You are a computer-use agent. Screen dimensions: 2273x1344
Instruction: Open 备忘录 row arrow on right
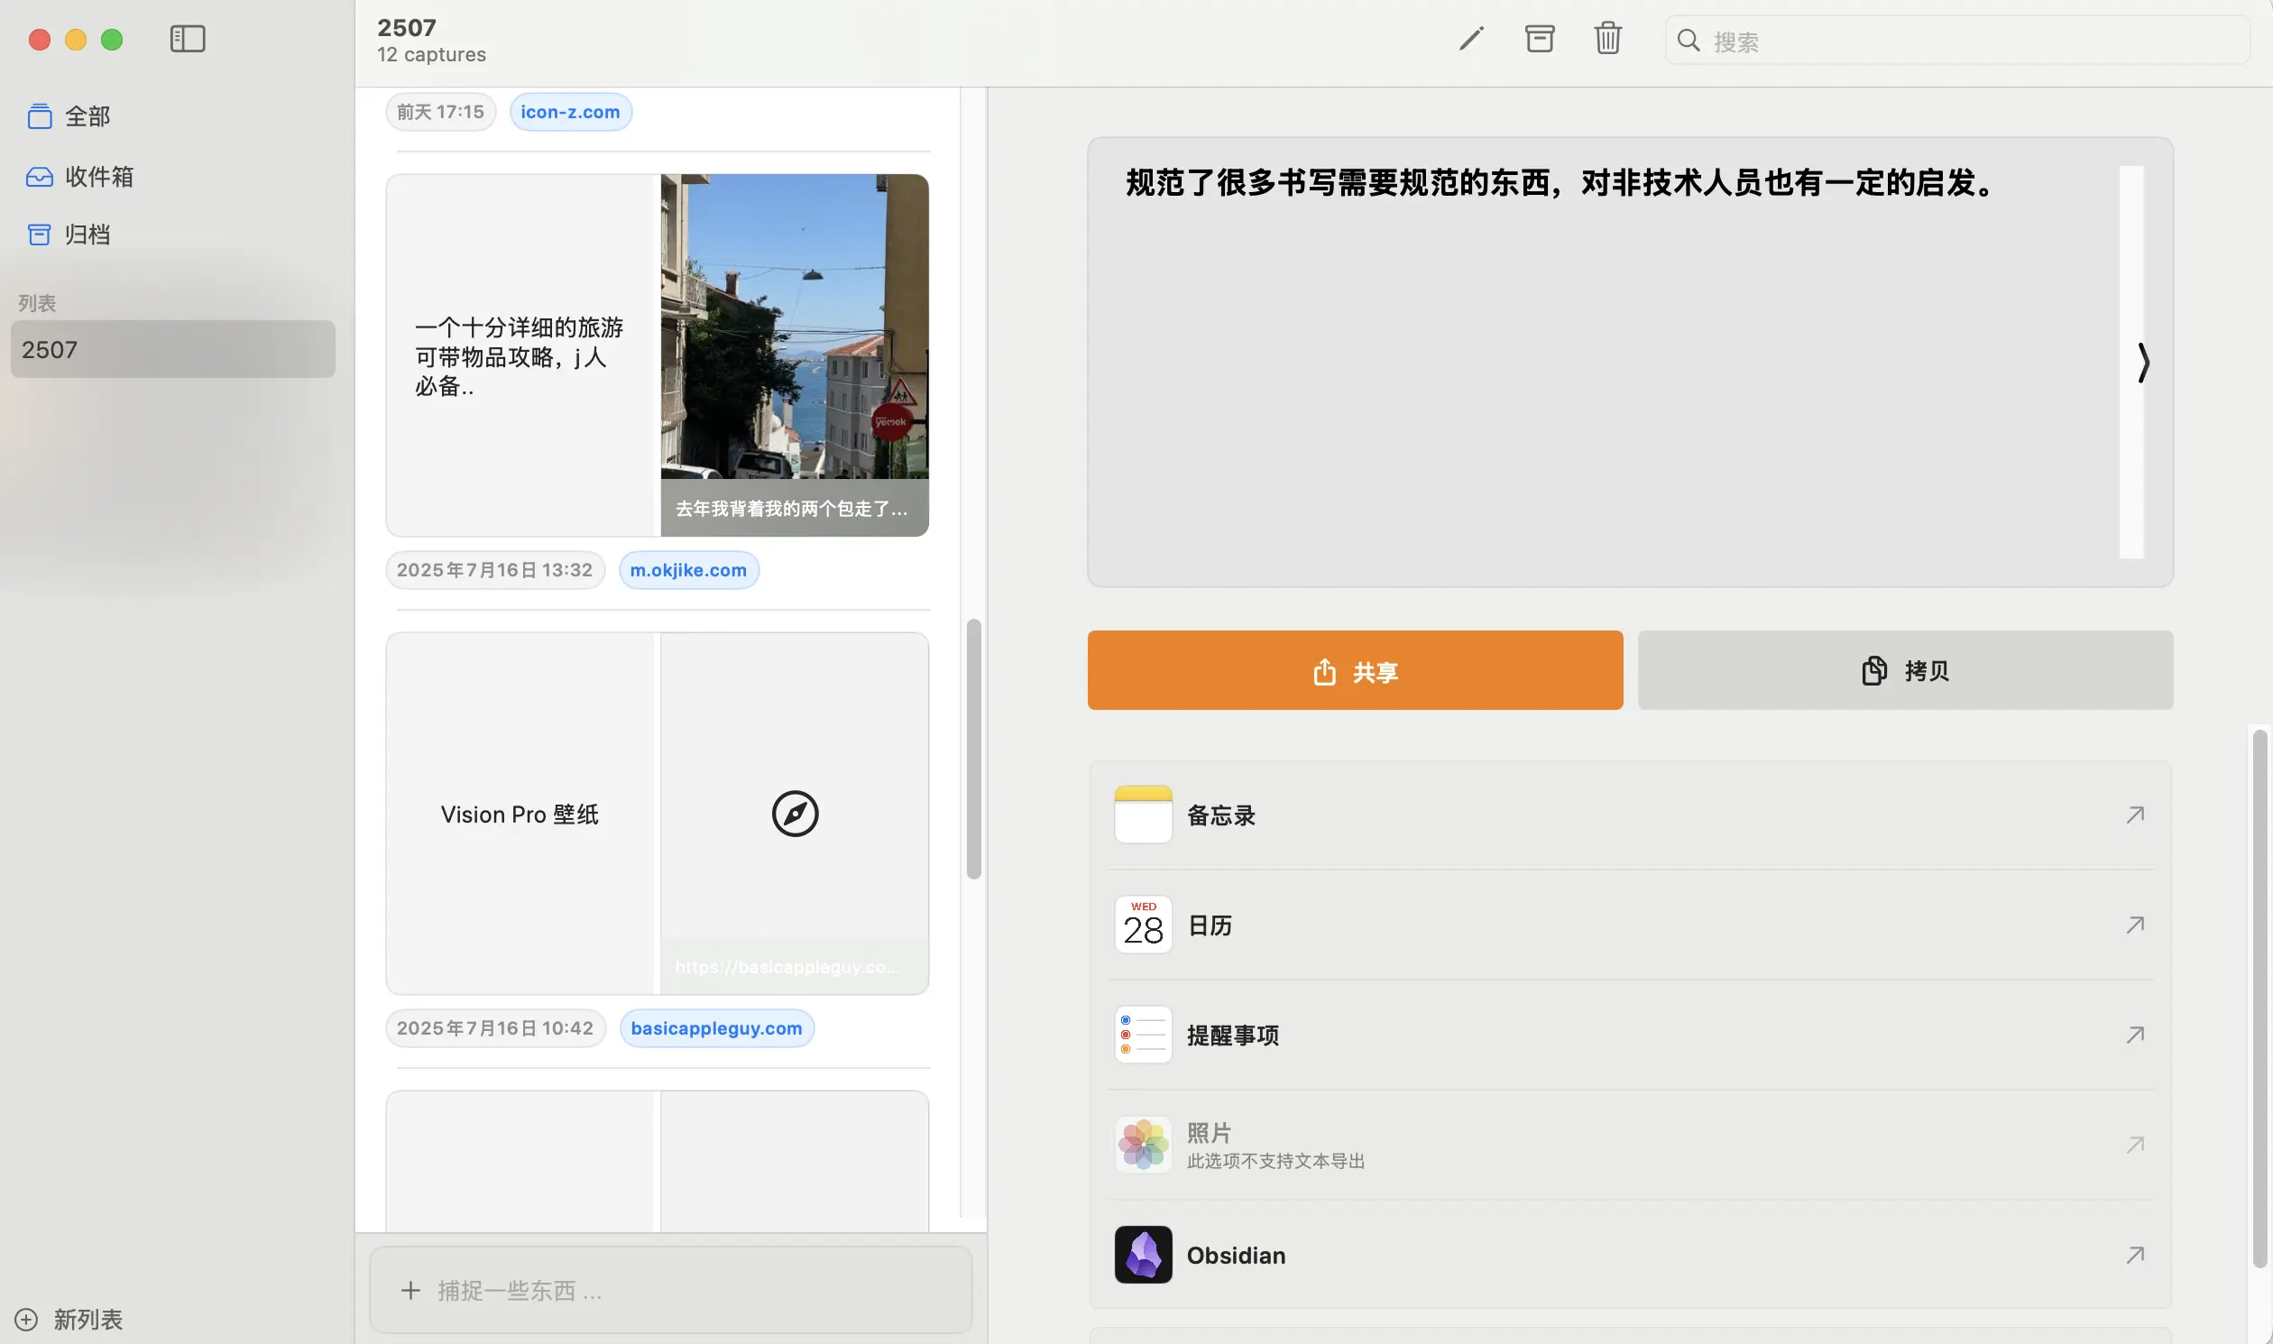(x=2135, y=815)
